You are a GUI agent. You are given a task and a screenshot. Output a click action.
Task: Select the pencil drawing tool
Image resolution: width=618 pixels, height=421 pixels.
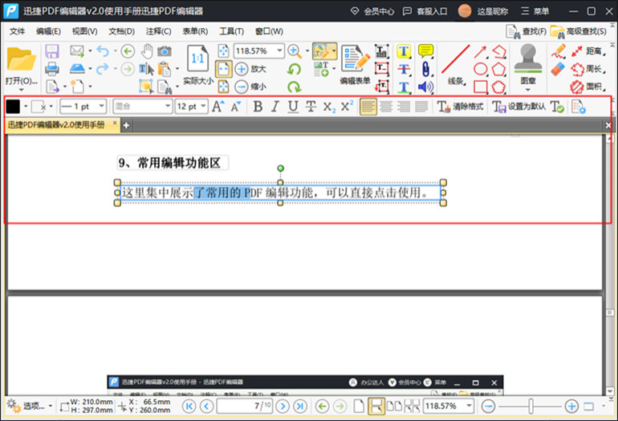pyautogui.click(x=558, y=51)
